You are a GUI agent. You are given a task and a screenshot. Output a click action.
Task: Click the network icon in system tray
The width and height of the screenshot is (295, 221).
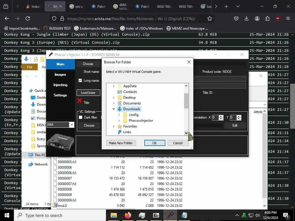[251, 215]
